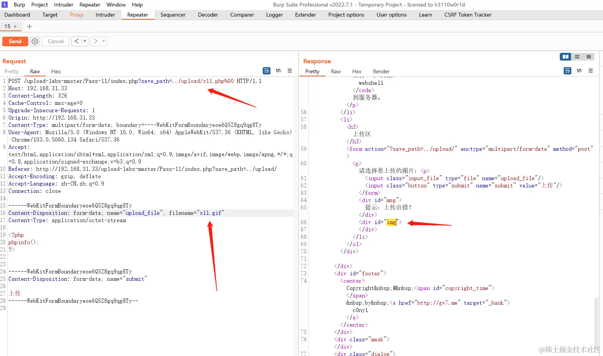The height and width of the screenshot is (356, 603).
Task: Click the Cancel button
Action: (56, 41)
